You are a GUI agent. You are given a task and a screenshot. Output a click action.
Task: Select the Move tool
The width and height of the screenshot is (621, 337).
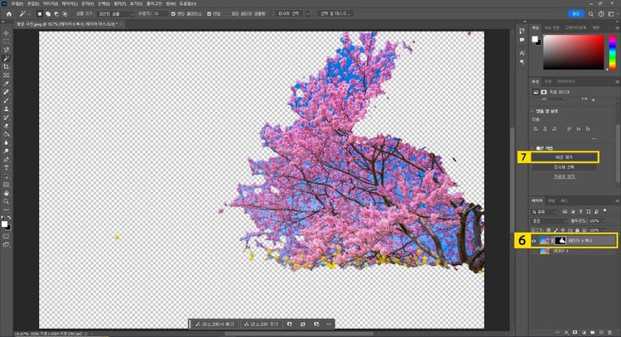[x=6, y=33]
